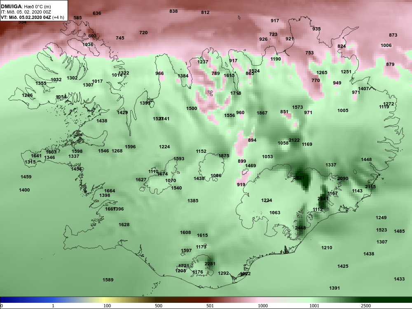The image size is (412, 309).
Task: Click the map value 966
Action: [x=159, y=74]
